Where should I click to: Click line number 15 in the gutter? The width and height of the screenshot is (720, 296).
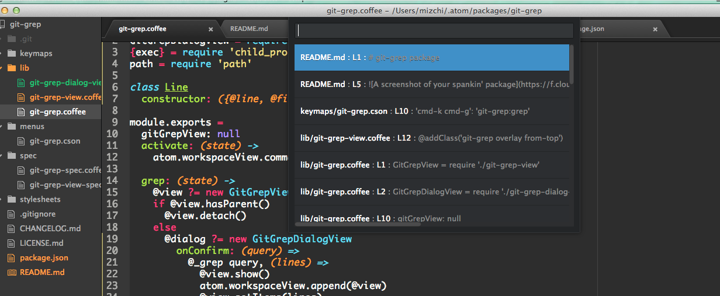tap(112, 192)
